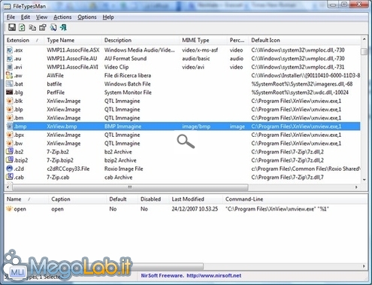Click the .au file type icon
This screenshot has width=372, height=285.
10,59
